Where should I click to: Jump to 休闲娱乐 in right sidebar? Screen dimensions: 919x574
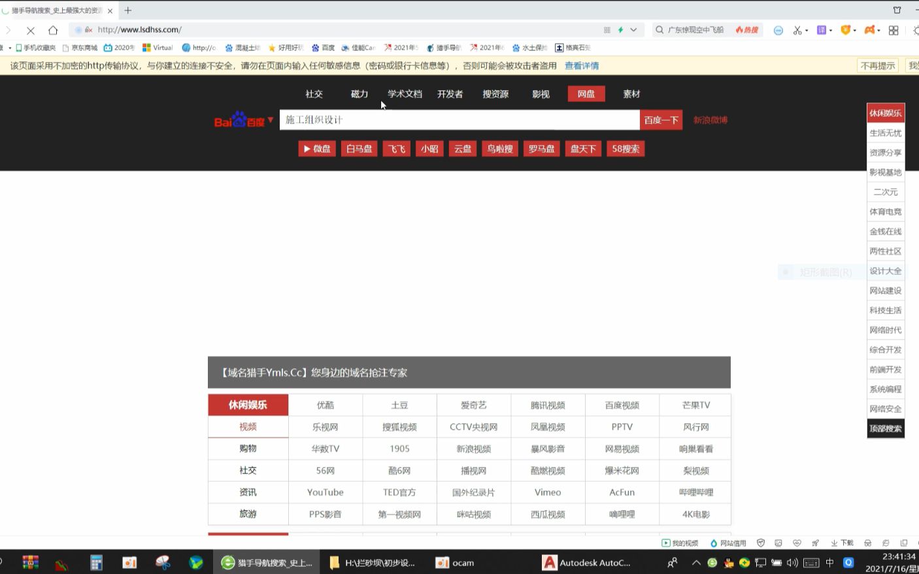[x=886, y=113]
